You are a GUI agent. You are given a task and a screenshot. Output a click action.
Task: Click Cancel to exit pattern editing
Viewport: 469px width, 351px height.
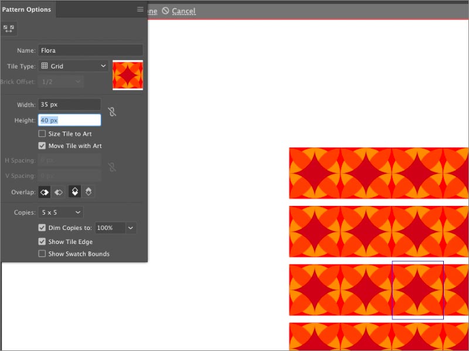tap(183, 11)
